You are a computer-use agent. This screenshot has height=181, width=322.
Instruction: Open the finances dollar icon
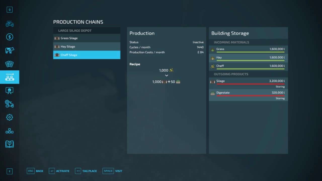click(10, 37)
